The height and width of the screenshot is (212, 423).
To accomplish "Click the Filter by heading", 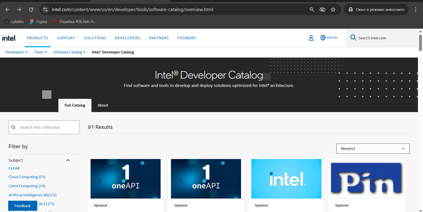I will (x=18, y=147).
